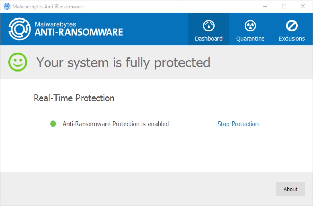Close the Malwarebytes Anti-Ransomware window
The width and height of the screenshot is (313, 206).
pyautogui.click(x=303, y=7)
